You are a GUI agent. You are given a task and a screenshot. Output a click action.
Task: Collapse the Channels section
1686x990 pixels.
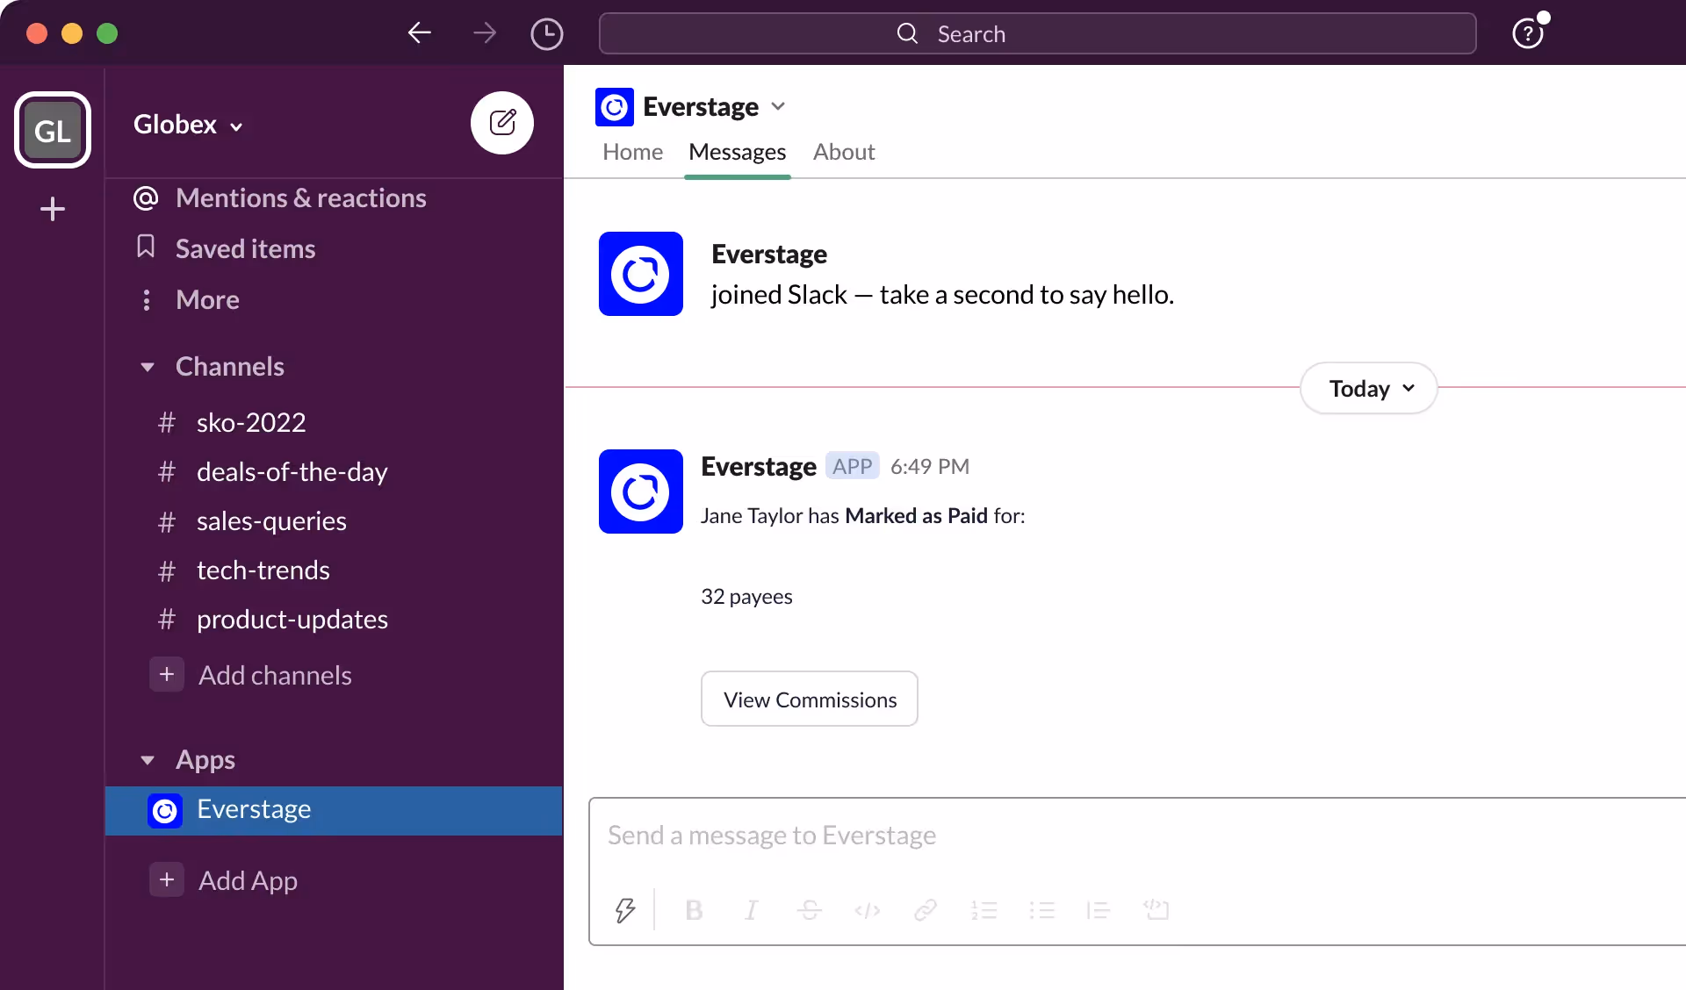(x=148, y=367)
